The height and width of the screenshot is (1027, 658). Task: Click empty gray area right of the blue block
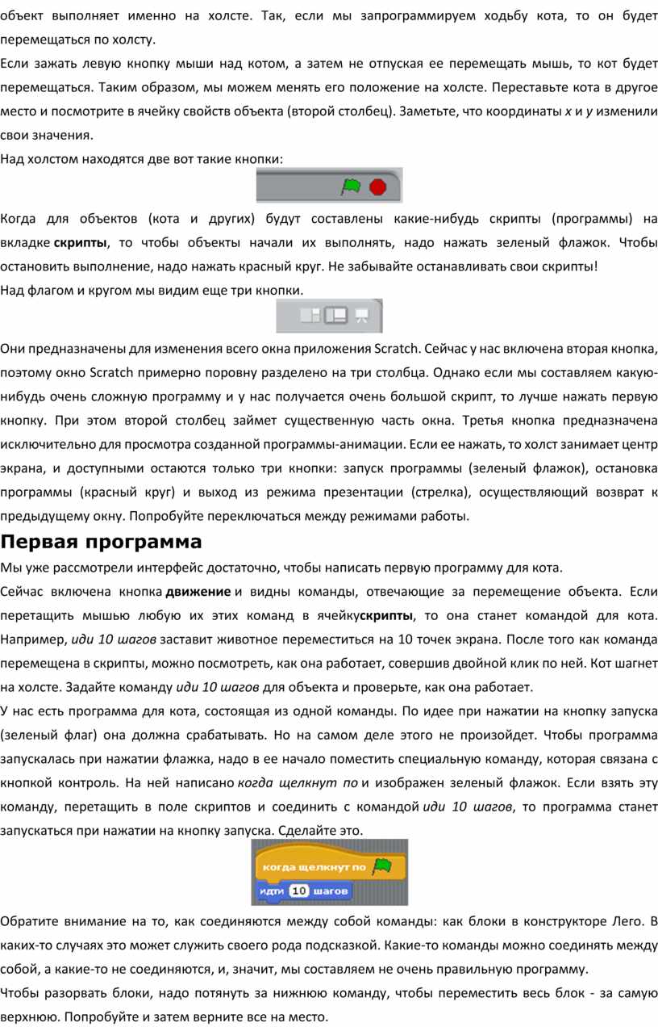[383, 891]
